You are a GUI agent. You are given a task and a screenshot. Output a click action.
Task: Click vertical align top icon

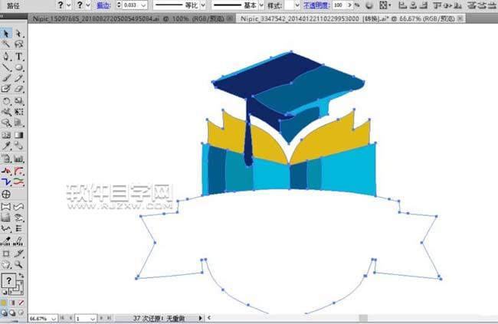(437, 5)
